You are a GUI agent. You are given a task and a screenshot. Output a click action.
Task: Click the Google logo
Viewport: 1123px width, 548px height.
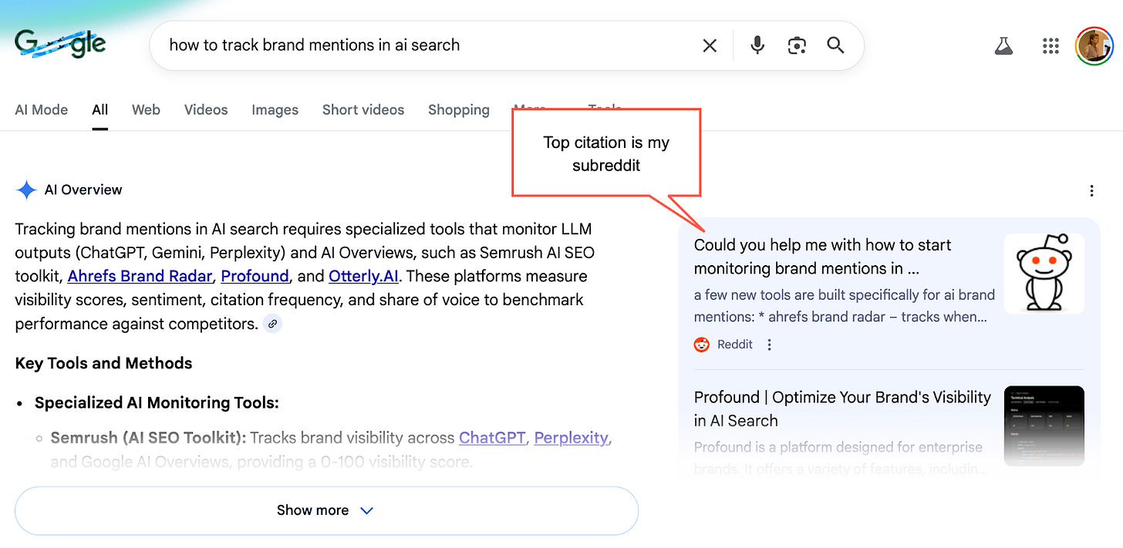60,44
